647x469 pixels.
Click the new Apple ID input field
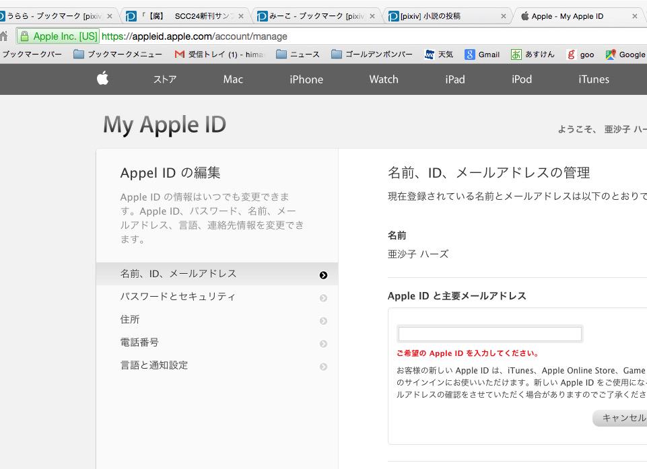click(x=489, y=334)
